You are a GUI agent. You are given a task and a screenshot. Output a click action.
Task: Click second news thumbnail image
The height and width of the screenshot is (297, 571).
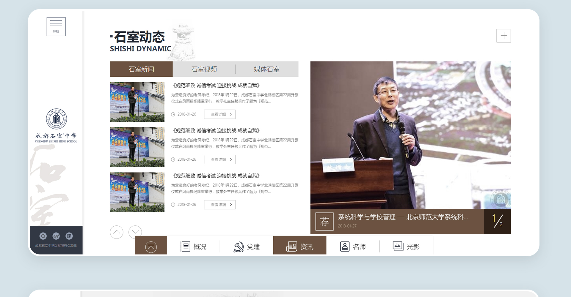pos(137,147)
